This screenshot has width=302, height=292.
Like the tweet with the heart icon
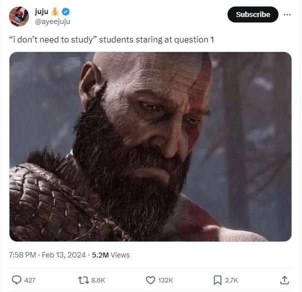tap(150, 280)
